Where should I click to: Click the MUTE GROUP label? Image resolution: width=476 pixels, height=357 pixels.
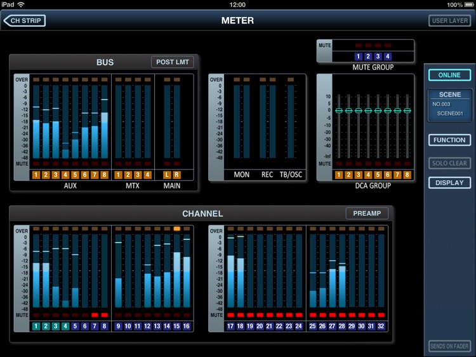click(x=373, y=67)
